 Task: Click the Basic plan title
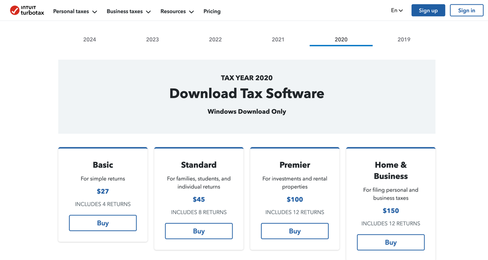[103, 165]
